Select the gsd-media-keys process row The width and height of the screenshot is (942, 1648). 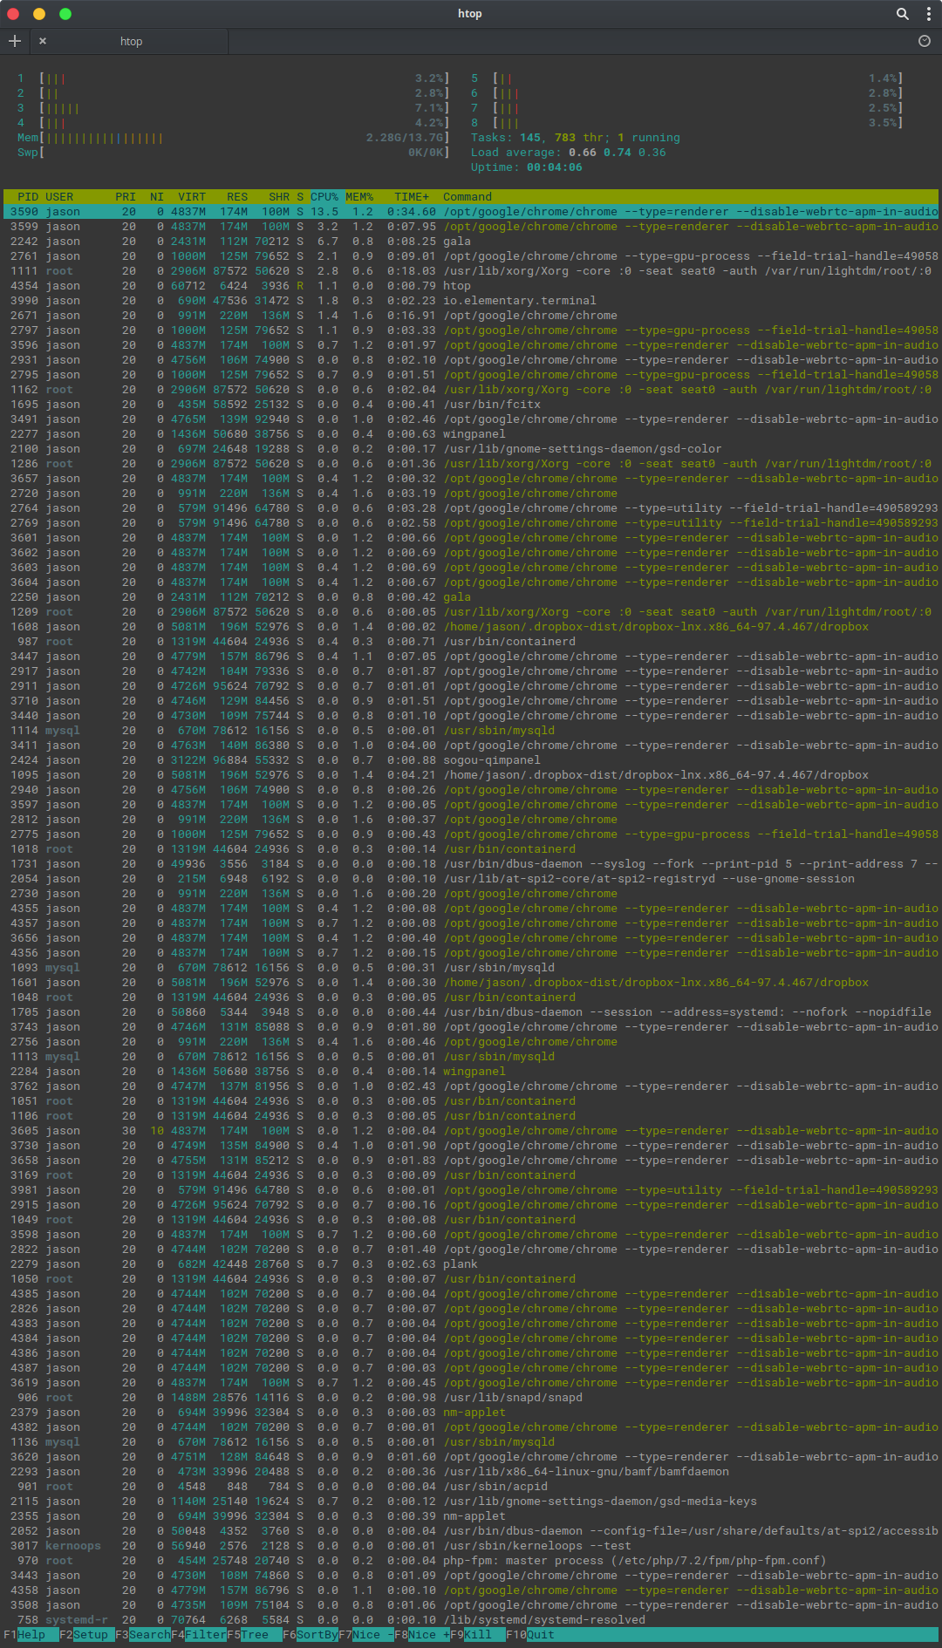pos(471,1502)
